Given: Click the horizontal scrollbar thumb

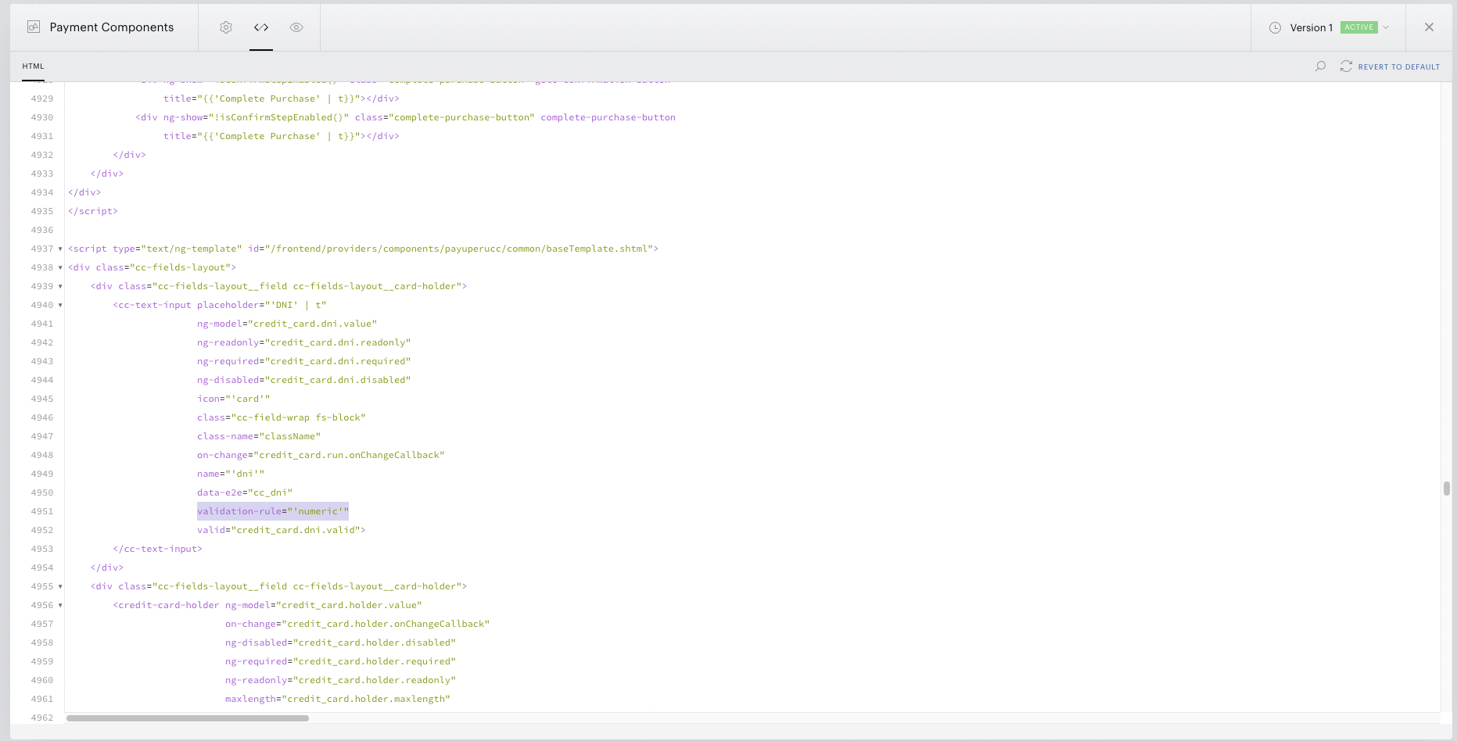Looking at the screenshot, I should click(188, 718).
